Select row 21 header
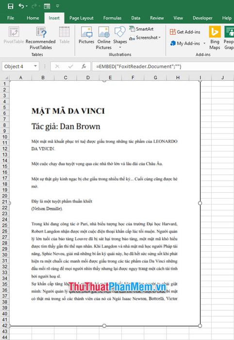Image resolution: width=234 pixels, height=340 pixels. coord(4,202)
